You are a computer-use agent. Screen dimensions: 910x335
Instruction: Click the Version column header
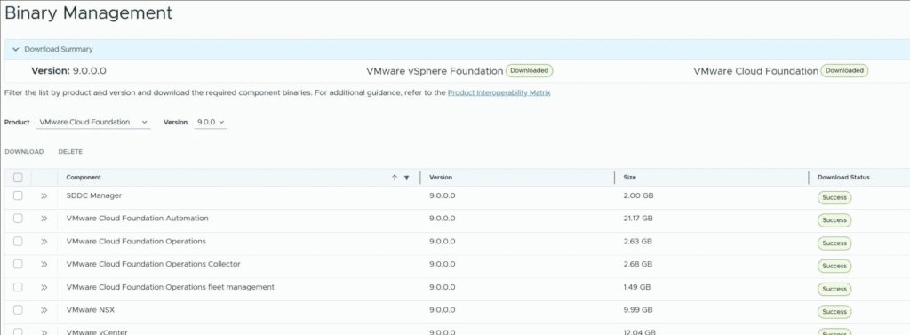(441, 177)
